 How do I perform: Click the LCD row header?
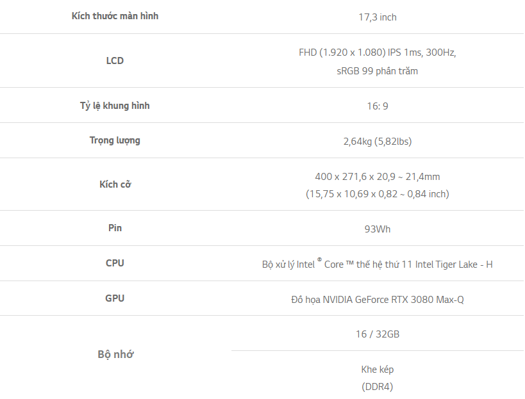pyautogui.click(x=115, y=61)
